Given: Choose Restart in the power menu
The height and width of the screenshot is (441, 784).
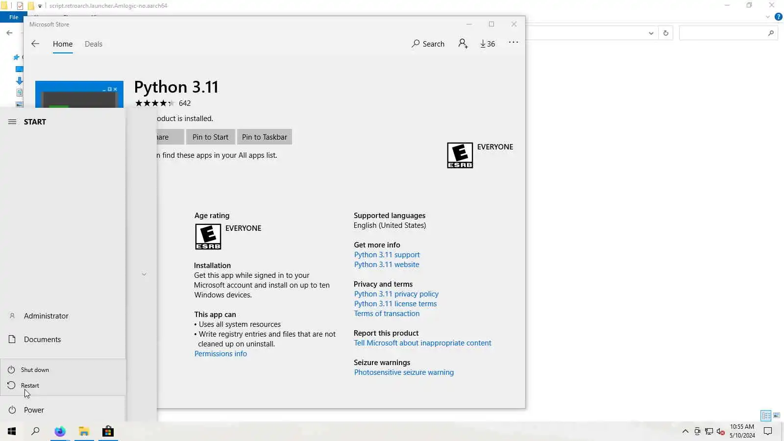Looking at the screenshot, I should (x=63, y=386).
